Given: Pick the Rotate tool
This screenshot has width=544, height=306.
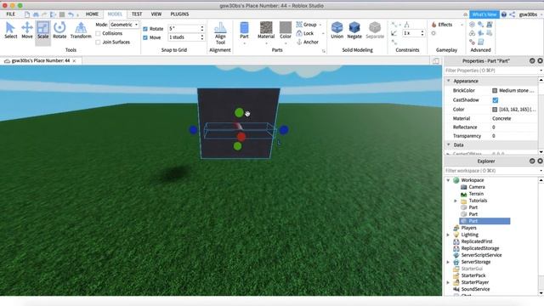Looking at the screenshot, I should coord(59,31).
